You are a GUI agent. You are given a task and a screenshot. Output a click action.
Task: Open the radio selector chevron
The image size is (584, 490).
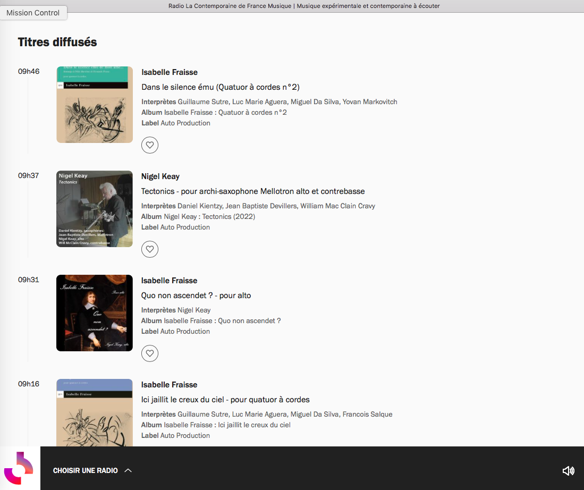click(128, 470)
